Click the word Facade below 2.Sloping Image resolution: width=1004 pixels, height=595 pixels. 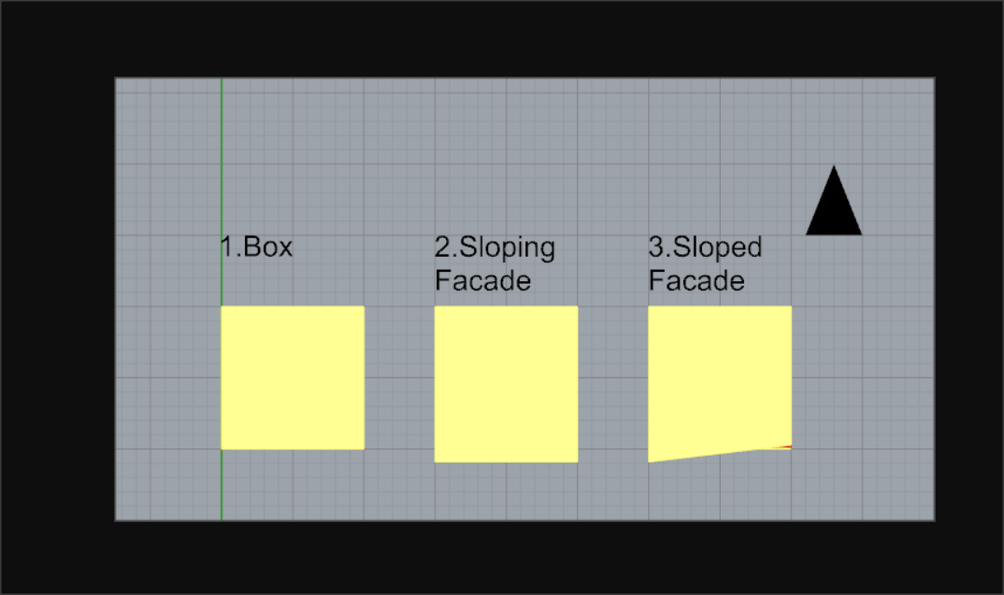click(x=482, y=281)
